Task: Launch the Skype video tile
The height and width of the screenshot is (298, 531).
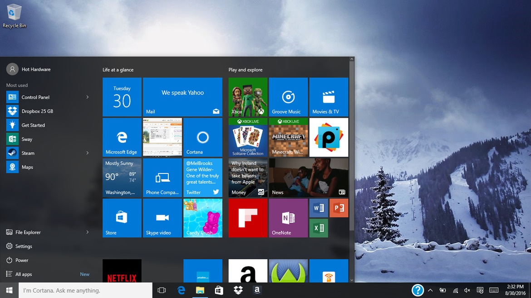Action: 162,218
